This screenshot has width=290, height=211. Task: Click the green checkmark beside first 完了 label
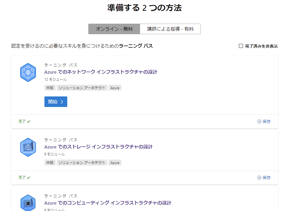tap(28, 121)
